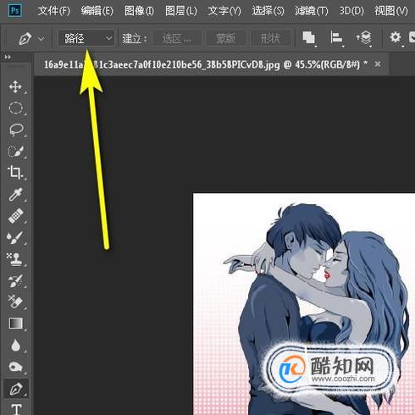Image resolution: width=415 pixels, height=415 pixels.
Task: Open the 文件(F) menu
Action: [x=53, y=11]
